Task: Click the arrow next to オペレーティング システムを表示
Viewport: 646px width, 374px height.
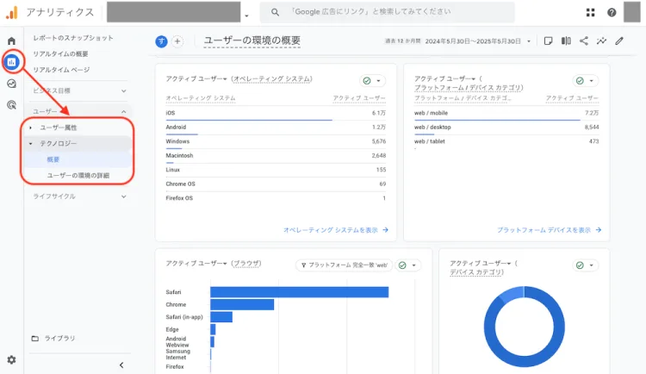Action: [x=385, y=230]
